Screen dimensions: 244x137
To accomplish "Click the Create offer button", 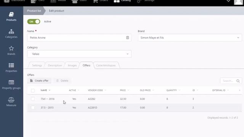I will tap(39, 81).
